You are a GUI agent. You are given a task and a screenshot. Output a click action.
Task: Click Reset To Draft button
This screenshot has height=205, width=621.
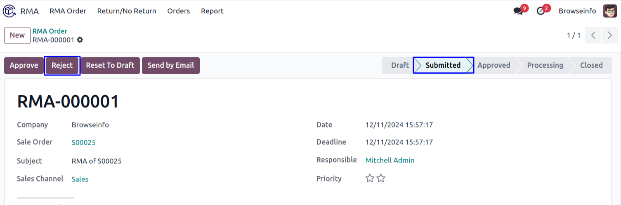[x=110, y=66]
